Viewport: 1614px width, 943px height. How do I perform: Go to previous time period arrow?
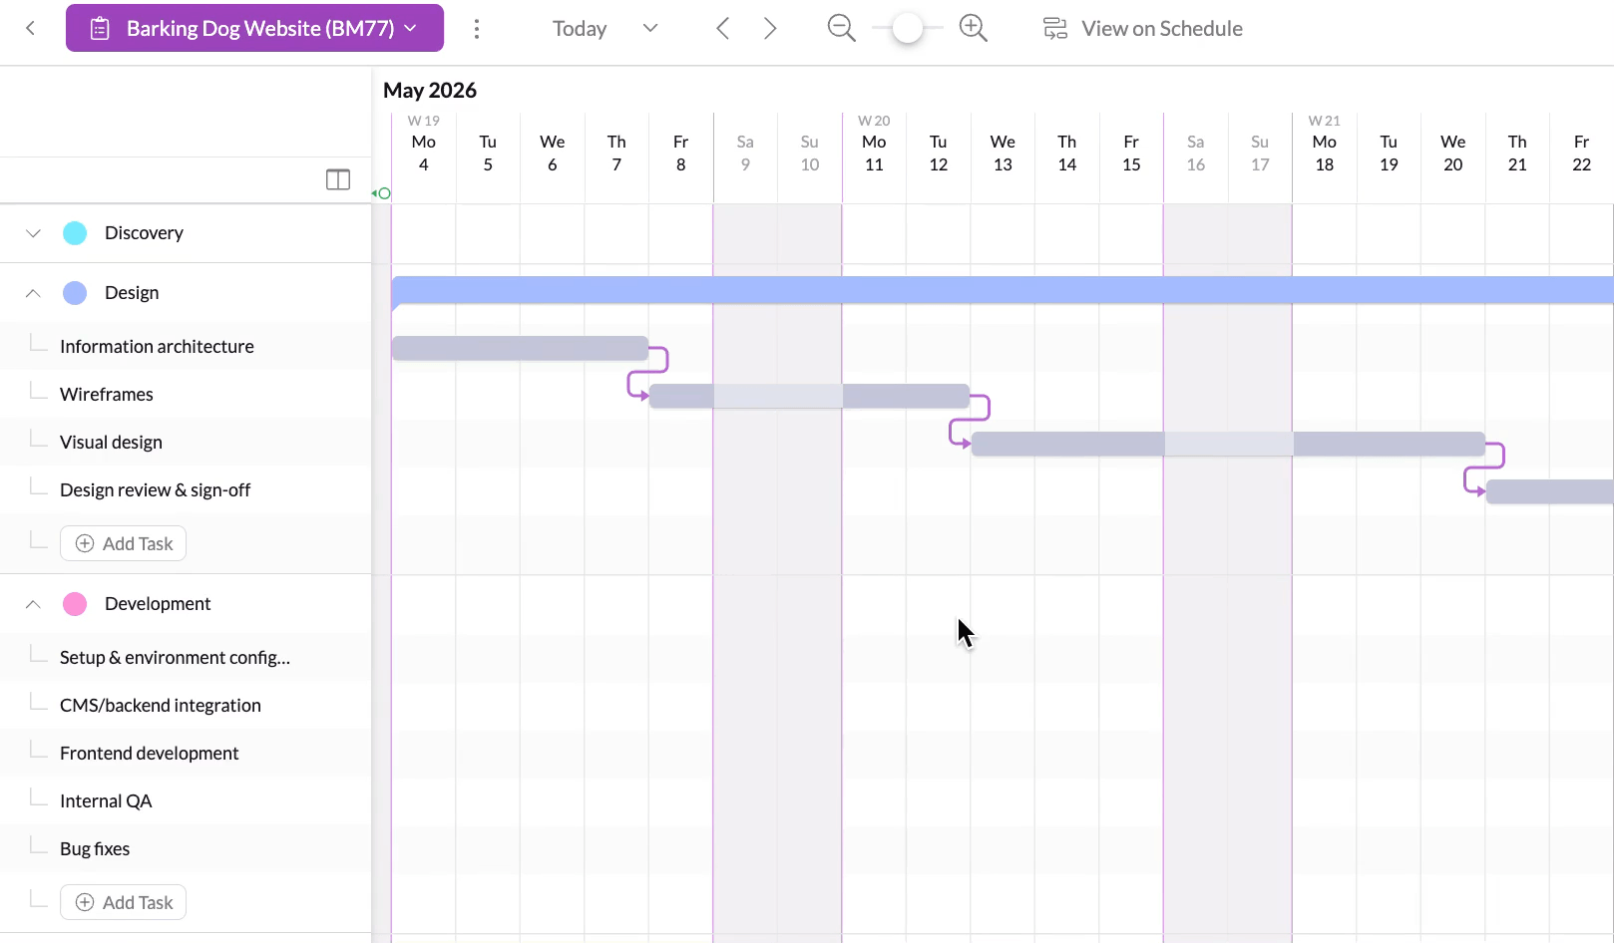pyautogui.click(x=723, y=28)
